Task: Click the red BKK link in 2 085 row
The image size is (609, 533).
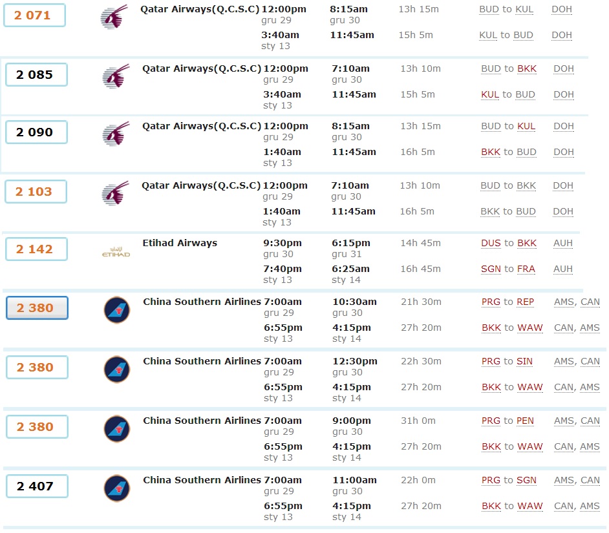Action: 527,68
